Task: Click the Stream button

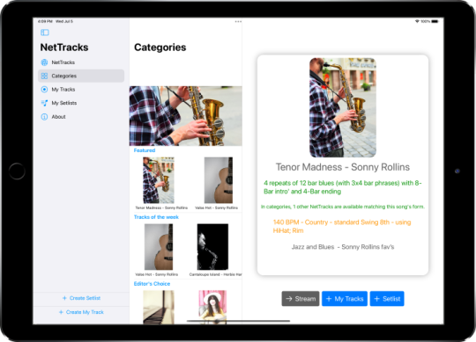Action: coord(301,299)
